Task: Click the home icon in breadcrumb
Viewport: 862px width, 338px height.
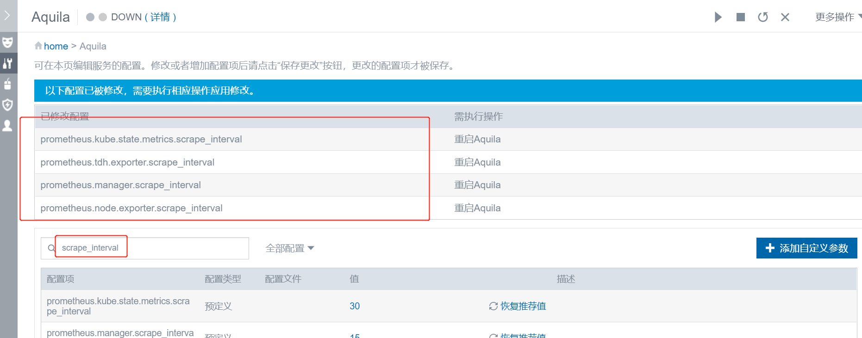Action: point(38,46)
